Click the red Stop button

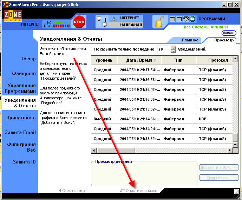(79, 22)
